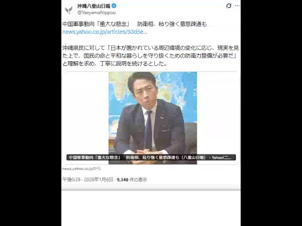The width and height of the screenshot is (302, 226).
Task: Click the dark caption bar on the card
Action: click(x=151, y=157)
